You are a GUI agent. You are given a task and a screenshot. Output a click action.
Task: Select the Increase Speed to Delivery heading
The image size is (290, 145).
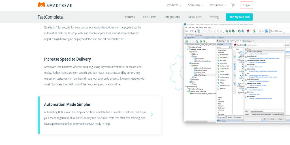click(x=67, y=59)
